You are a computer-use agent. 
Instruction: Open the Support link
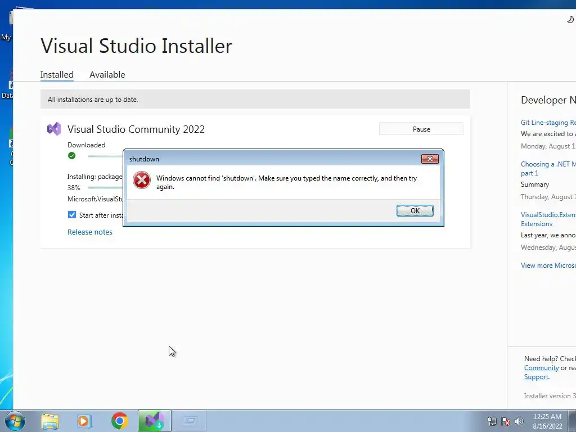[x=536, y=377]
